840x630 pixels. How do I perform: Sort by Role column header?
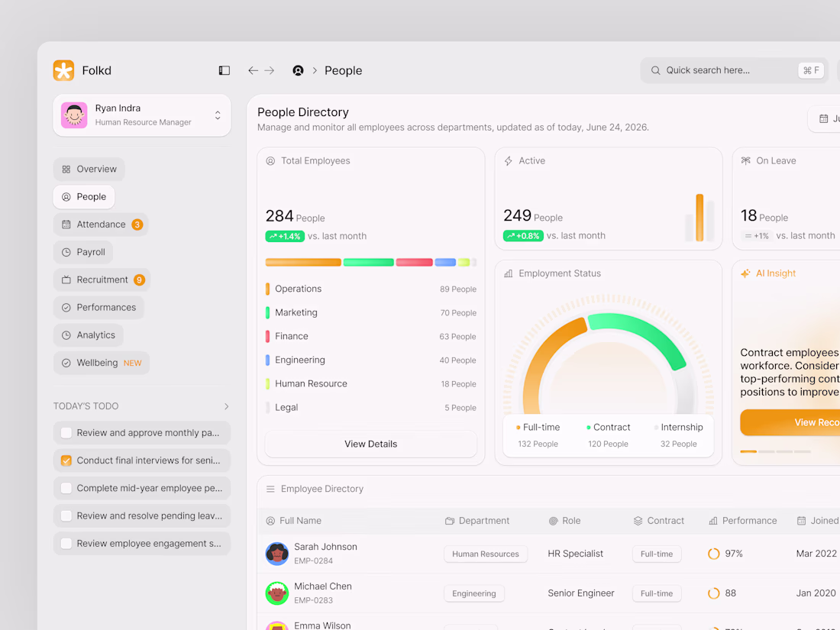564,521
